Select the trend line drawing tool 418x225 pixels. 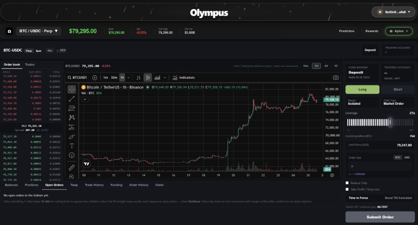(x=72, y=99)
